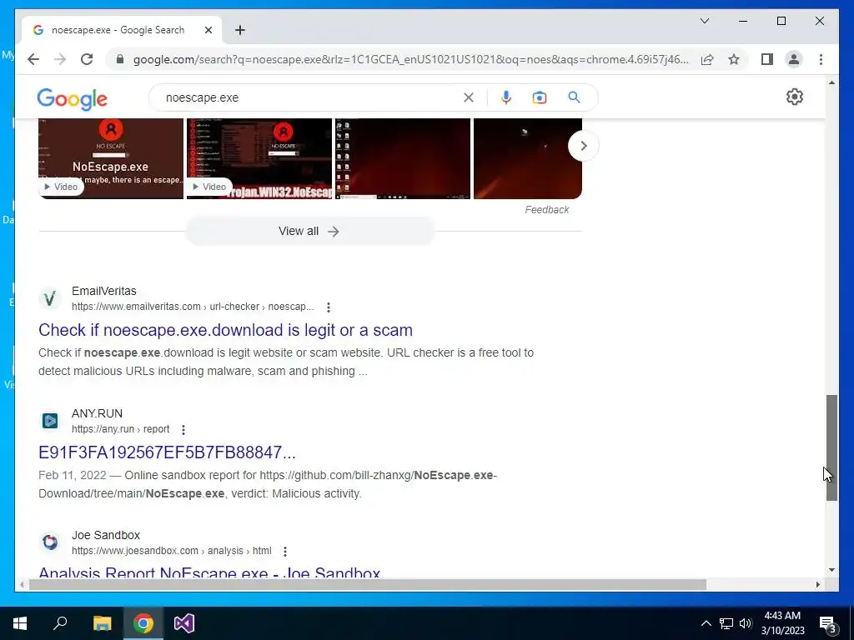Image resolution: width=854 pixels, height=640 pixels.
Task: Submit search with the magnifier icon
Action: click(574, 97)
